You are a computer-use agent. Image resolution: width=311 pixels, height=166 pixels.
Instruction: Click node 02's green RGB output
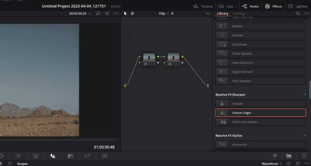tap(182, 57)
